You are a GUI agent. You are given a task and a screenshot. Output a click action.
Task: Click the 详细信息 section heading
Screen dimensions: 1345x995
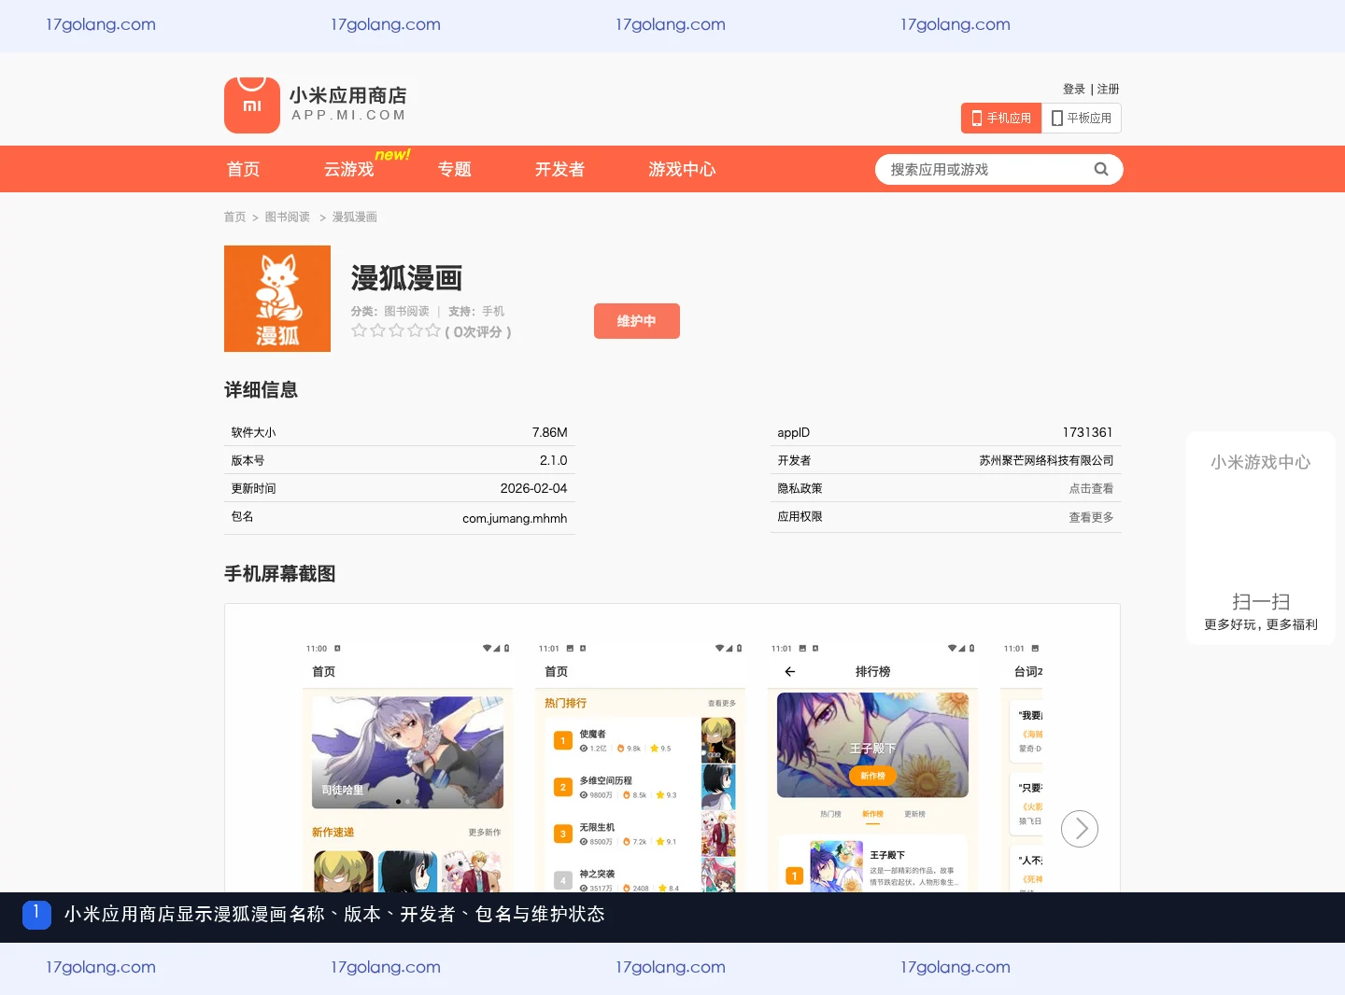261,390
